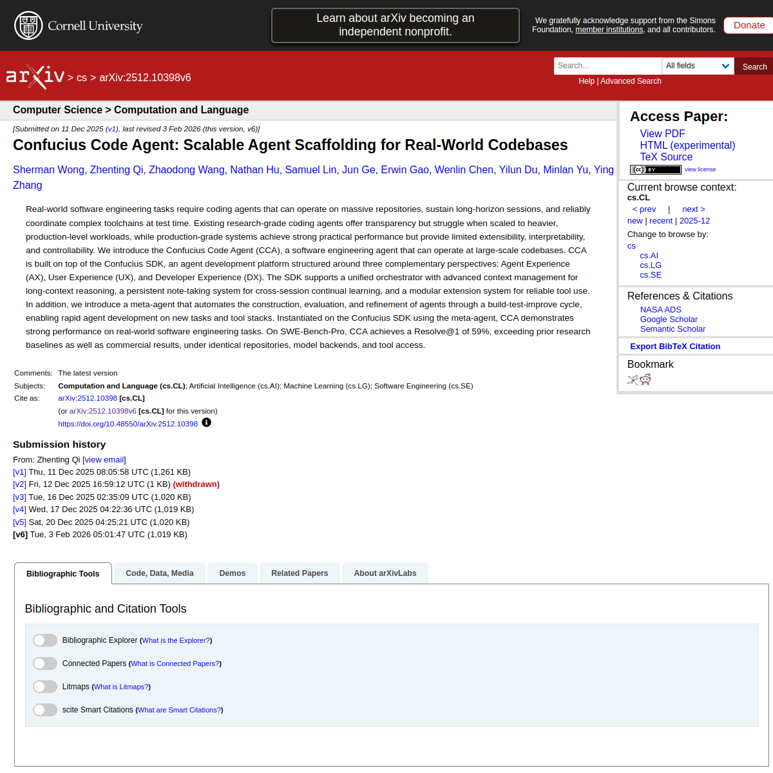
Task: Open author Zhenting Qi link
Action: (117, 169)
